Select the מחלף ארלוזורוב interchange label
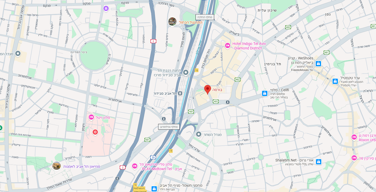 tap(169, 127)
